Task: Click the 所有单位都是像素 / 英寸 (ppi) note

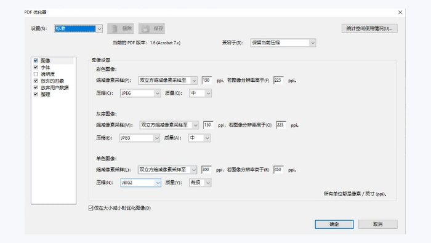Action: 355,194
